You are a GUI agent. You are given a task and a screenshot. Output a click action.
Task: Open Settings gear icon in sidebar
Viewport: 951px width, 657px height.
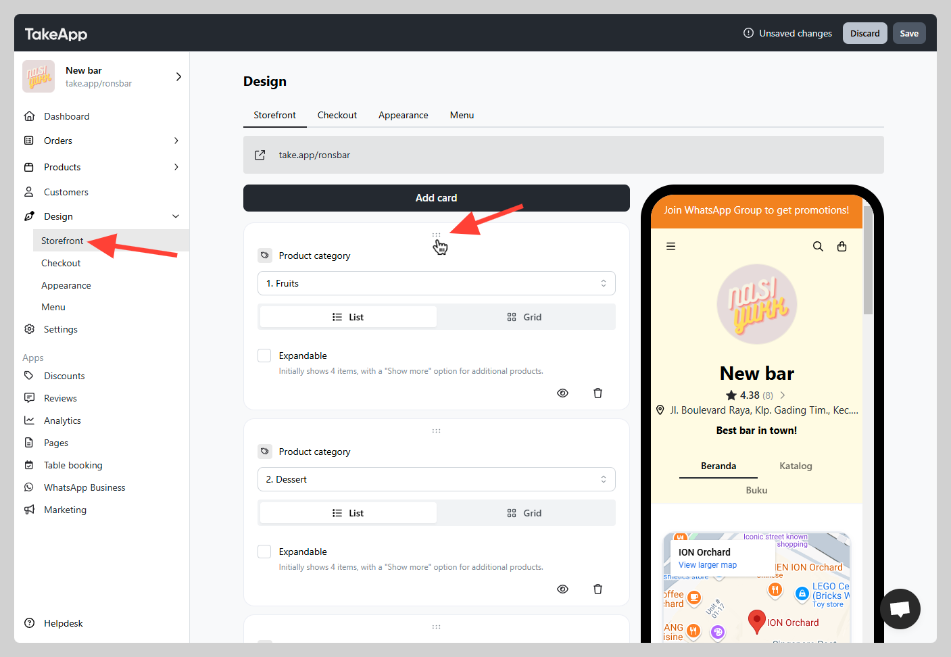29,329
